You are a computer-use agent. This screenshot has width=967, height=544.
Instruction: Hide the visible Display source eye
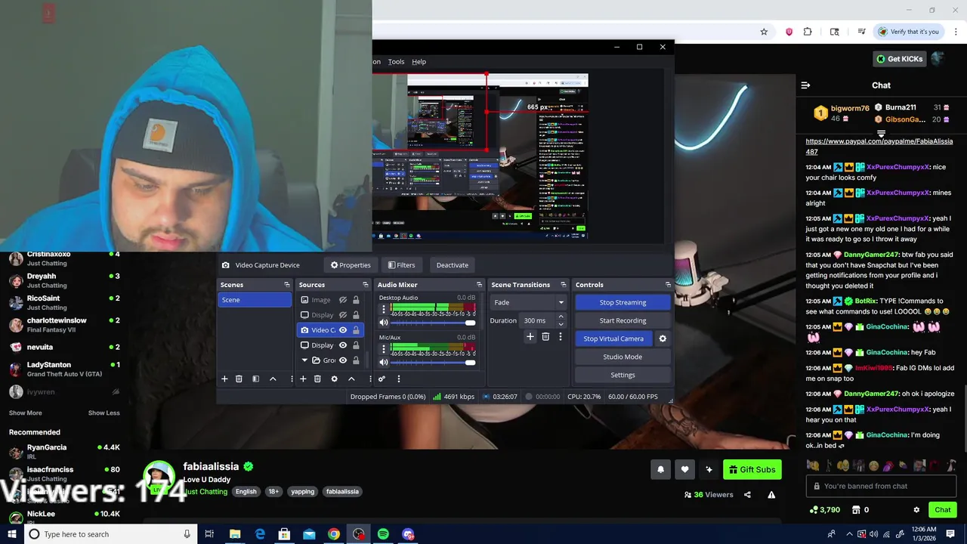[343, 345]
